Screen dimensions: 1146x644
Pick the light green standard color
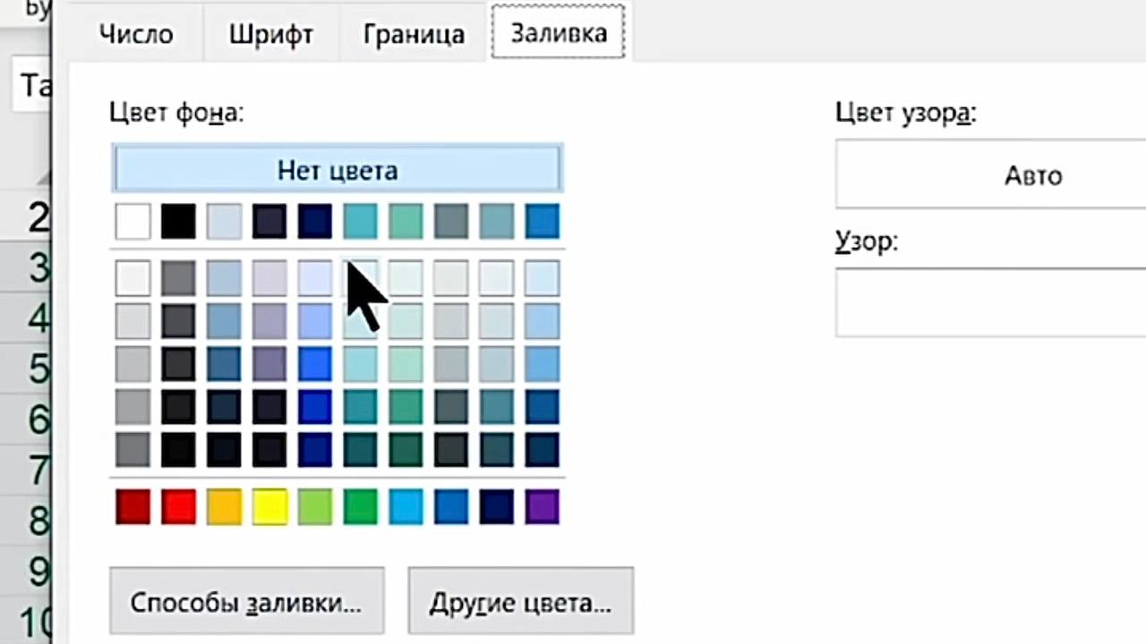pos(315,507)
